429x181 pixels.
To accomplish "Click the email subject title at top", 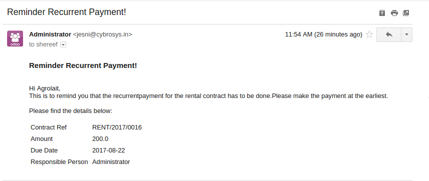I will click(67, 12).
